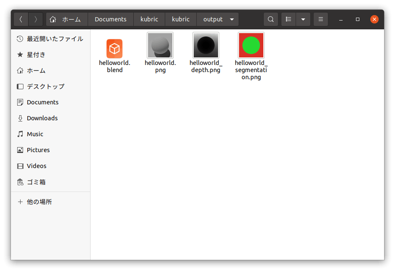Open ゴミ箱 trash in sidebar

point(50,182)
